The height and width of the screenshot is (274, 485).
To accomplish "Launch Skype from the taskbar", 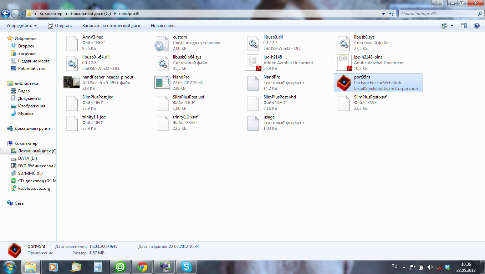I will click(x=186, y=267).
